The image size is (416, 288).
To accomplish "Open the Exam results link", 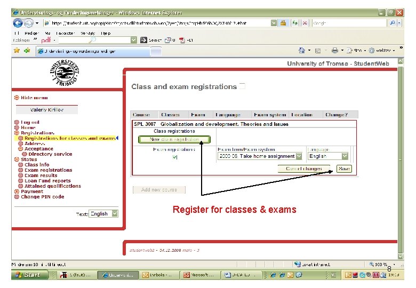I will coord(41,175).
